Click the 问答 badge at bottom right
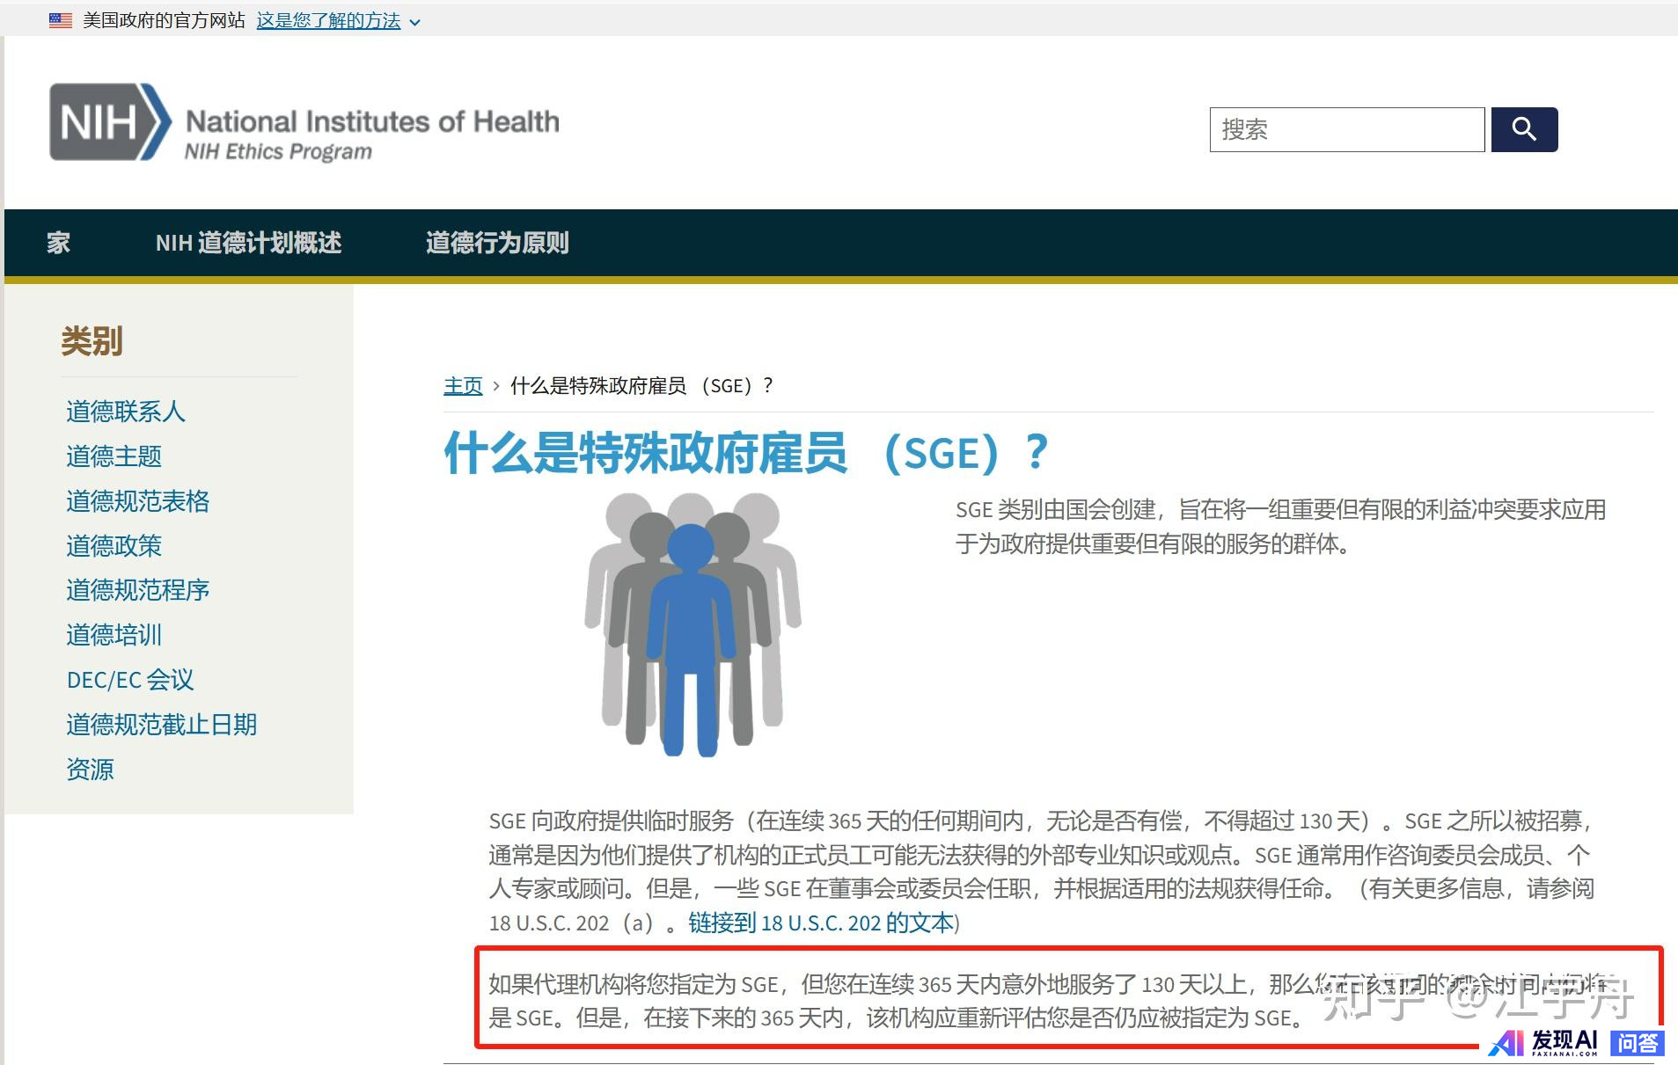The image size is (1678, 1065). tap(1637, 1043)
